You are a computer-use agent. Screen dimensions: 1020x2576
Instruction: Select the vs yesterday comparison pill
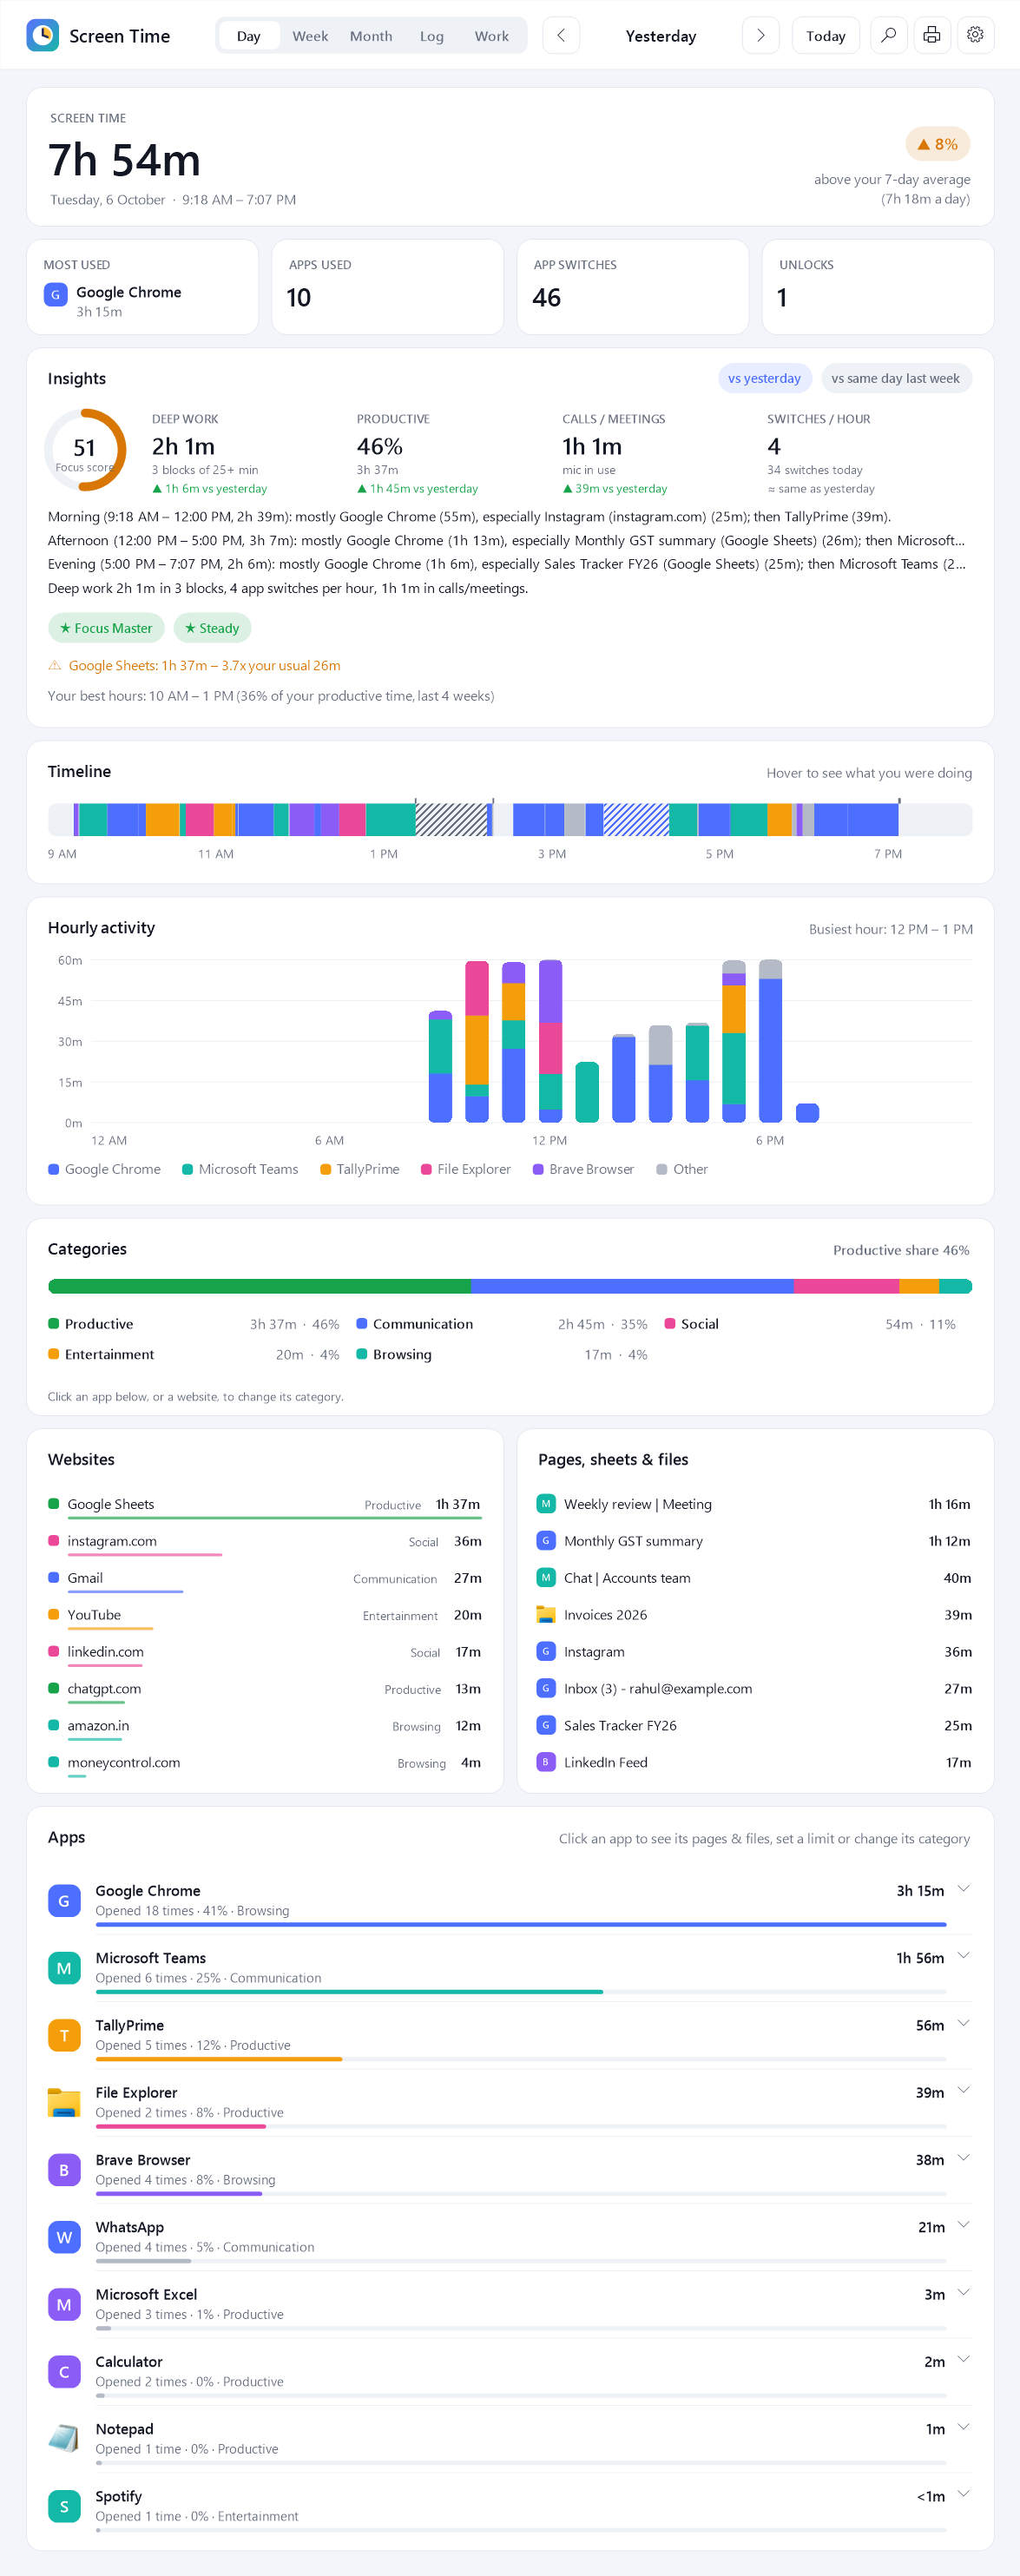[764, 378]
